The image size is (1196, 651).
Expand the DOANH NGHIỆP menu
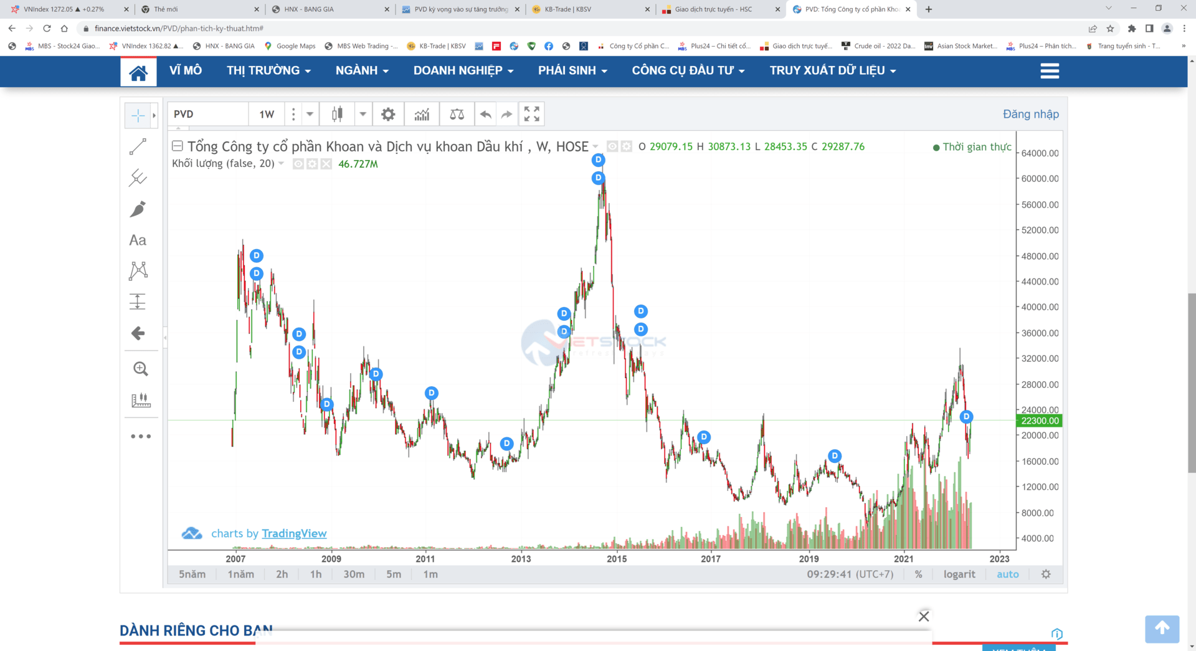click(x=463, y=71)
